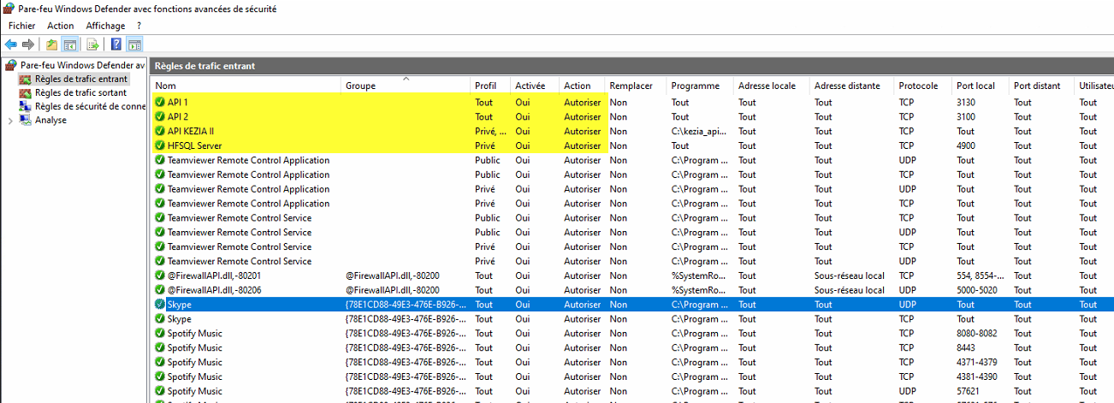Click the Port local column header
This screenshot has height=403, width=1114.
click(975, 86)
